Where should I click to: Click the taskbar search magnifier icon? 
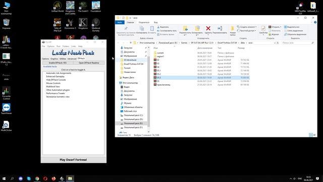[12, 178]
